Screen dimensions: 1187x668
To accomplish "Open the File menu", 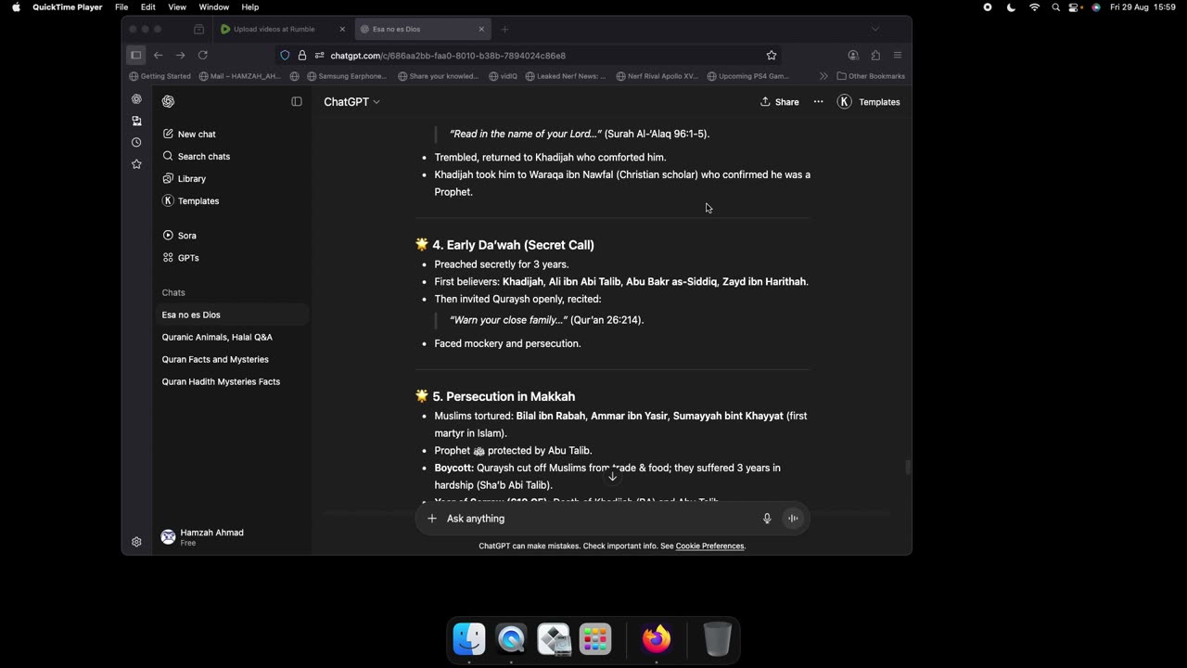I will [121, 6].
